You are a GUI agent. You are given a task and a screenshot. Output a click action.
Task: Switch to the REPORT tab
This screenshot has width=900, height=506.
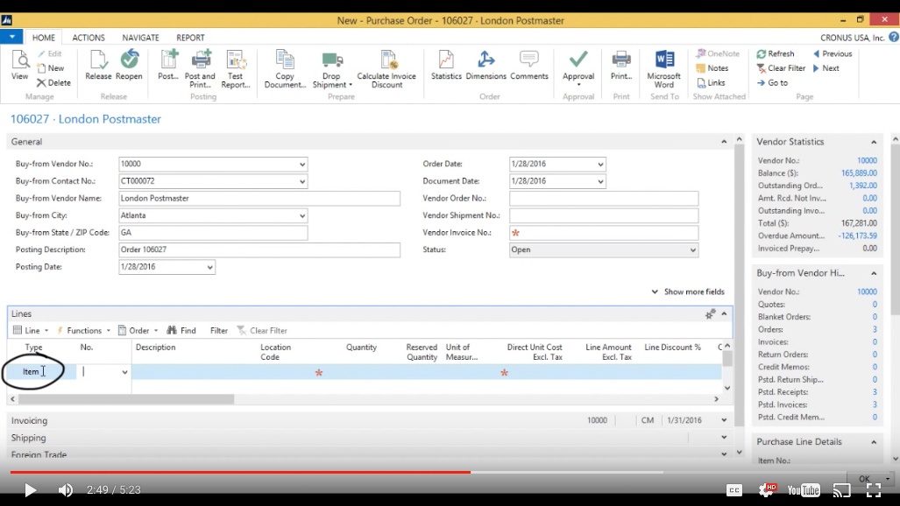coord(190,38)
